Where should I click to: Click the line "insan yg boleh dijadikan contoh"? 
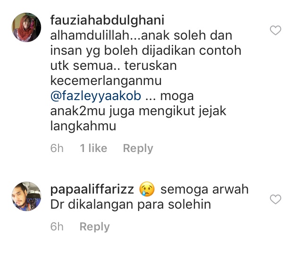(146, 51)
